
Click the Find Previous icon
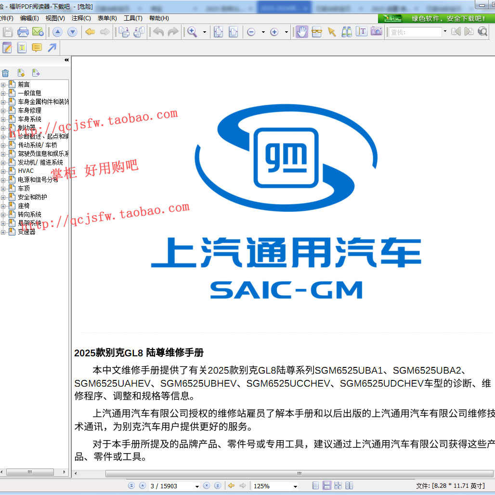pos(456,32)
